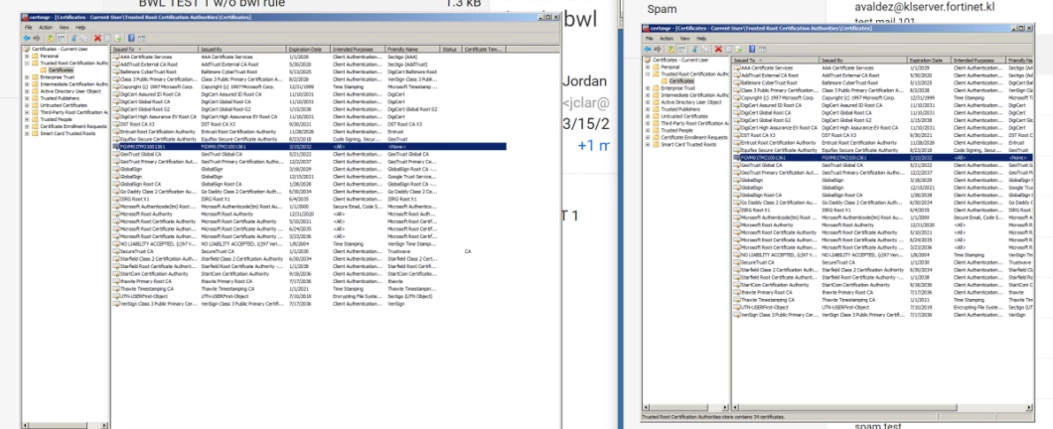Click Forward arrow in right certmgr window toolbar
This screenshot has width=1053, height=429.
point(658,49)
